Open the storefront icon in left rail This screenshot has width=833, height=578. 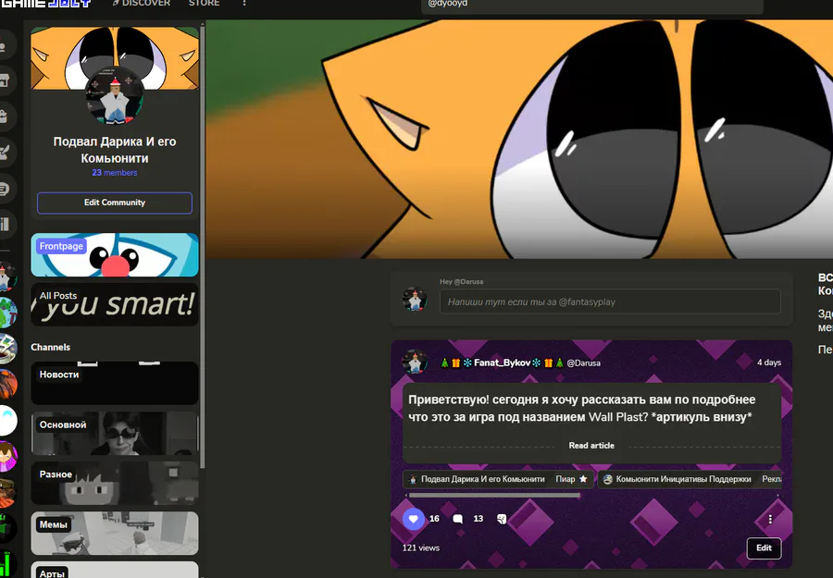coord(5,81)
